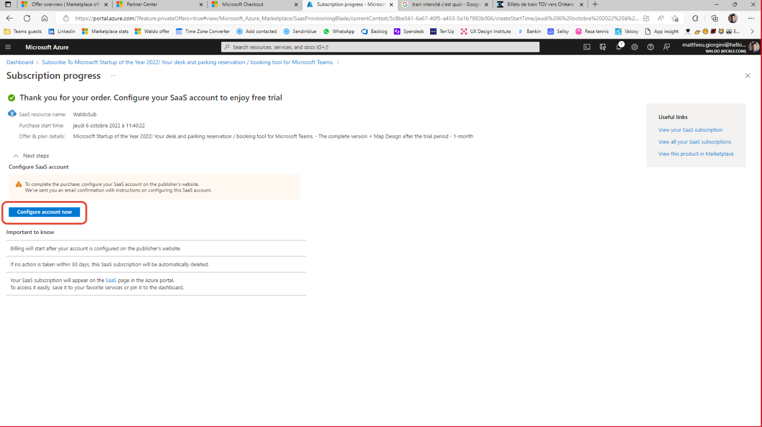Open the Azure notifications bell
Screen dimensions: 762x427
click(x=619, y=47)
